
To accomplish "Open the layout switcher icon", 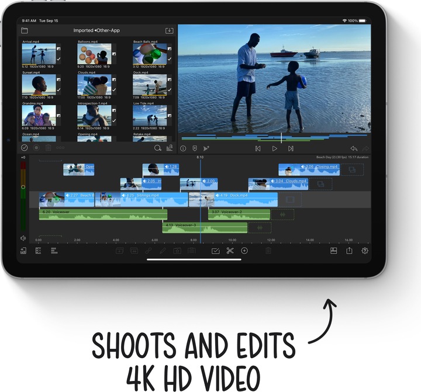I will [x=333, y=251].
